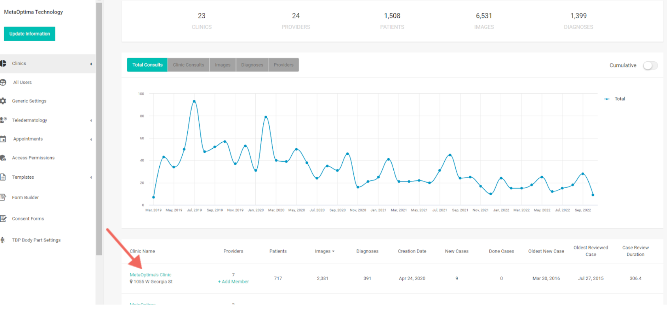Click the MetaOptima Technology title
The width and height of the screenshot is (667, 320).
click(33, 12)
